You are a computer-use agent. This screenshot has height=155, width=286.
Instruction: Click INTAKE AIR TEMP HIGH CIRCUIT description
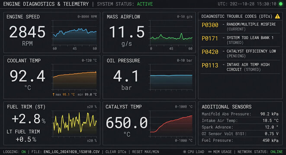(x=248, y=67)
